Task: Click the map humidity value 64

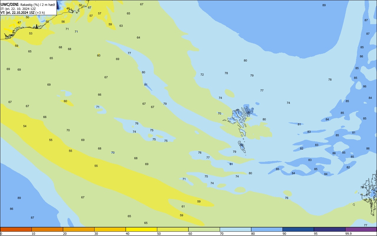Action: pyautogui.click(x=138, y=38)
